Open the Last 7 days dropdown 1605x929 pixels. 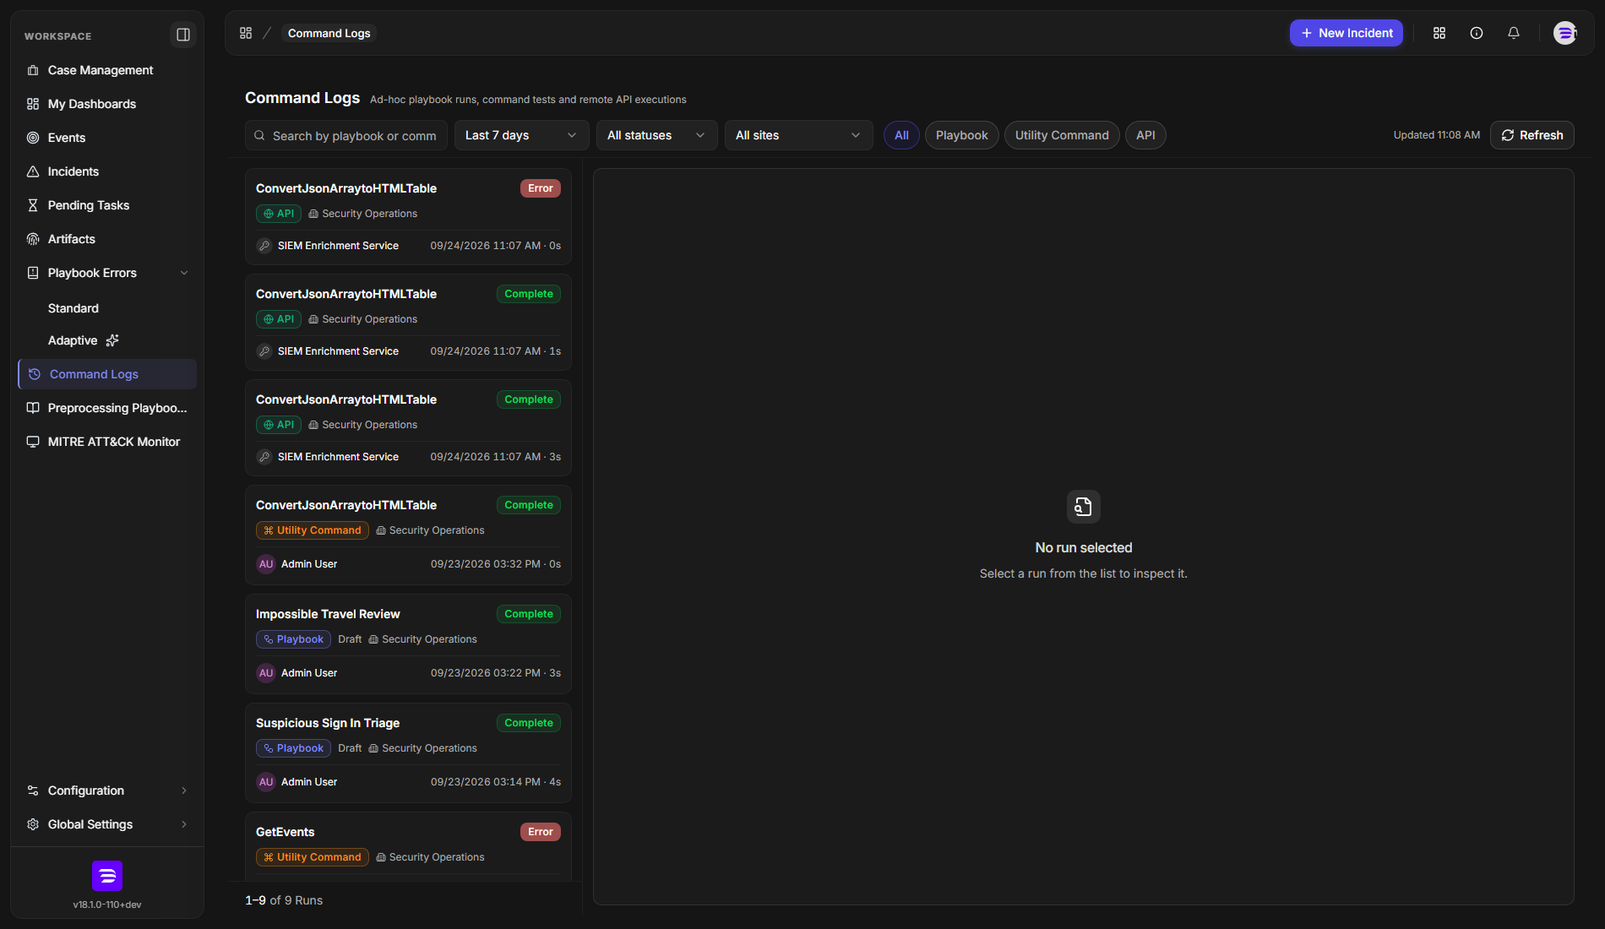coord(521,135)
